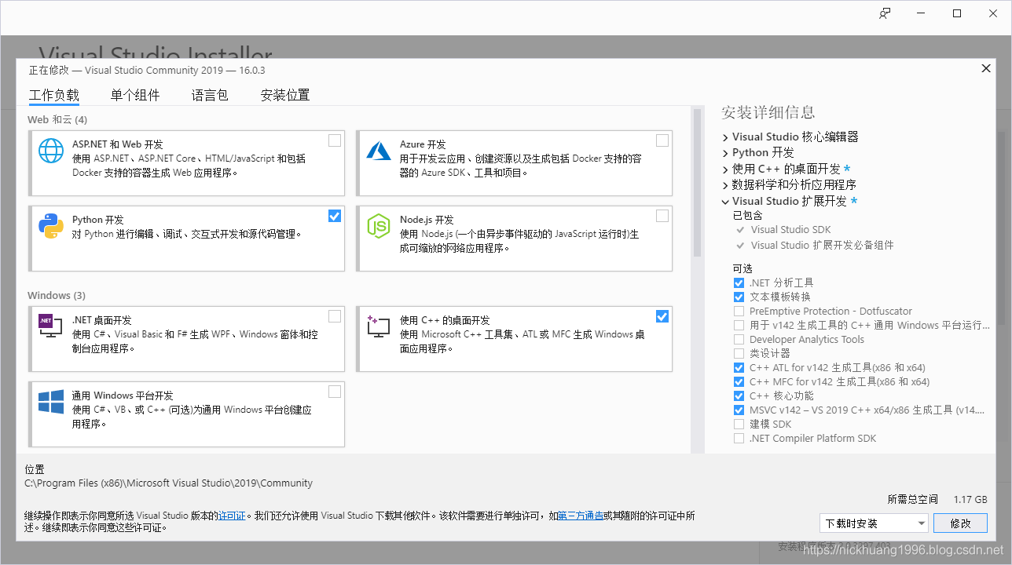This screenshot has width=1012, height=565.
Task: Check the Node.js 开发 workload checkbox
Action: (662, 216)
